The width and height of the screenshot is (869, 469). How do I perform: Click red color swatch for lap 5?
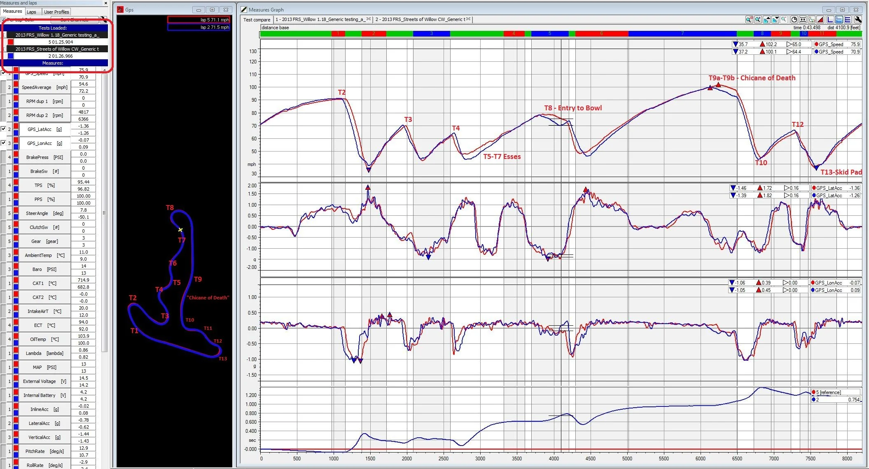click(11, 42)
